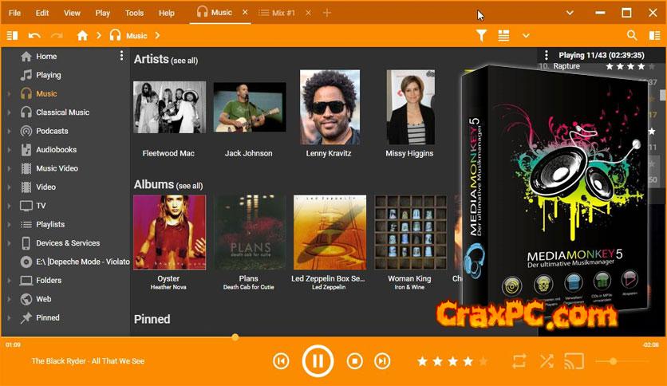Expand the Folders tree node
The height and width of the screenshot is (386, 667).
click(x=9, y=281)
